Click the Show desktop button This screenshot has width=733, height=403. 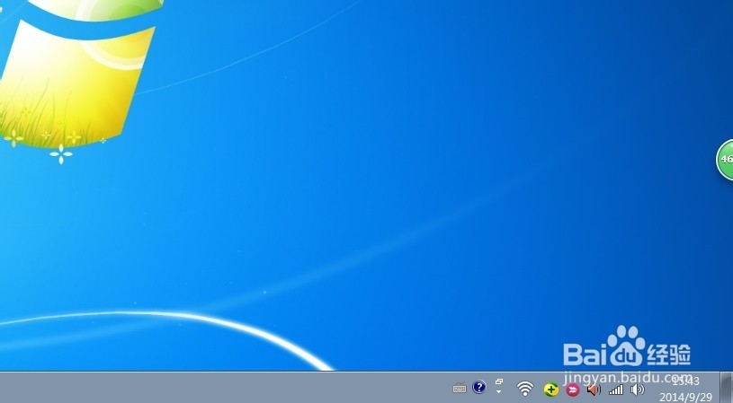pyautogui.click(x=726, y=388)
